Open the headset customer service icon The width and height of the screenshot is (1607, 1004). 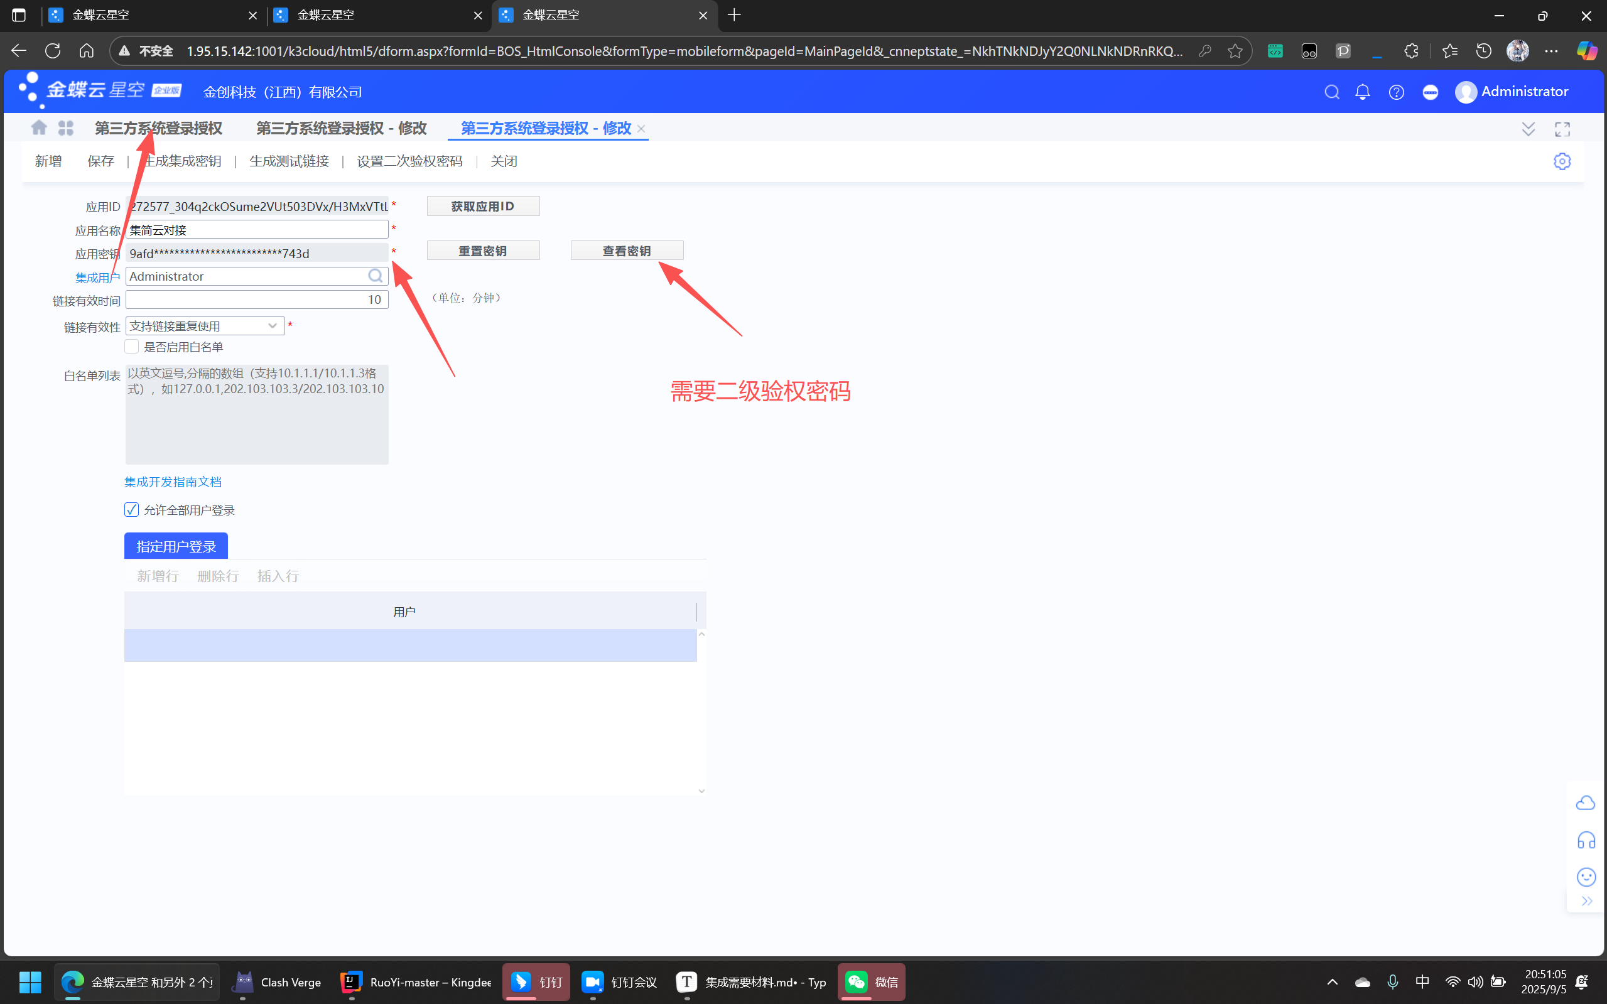click(x=1586, y=840)
